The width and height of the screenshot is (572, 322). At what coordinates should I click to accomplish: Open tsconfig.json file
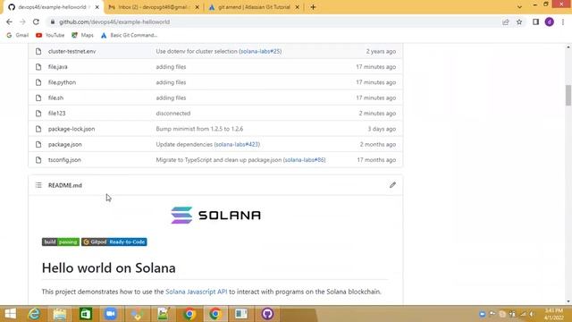(64, 160)
